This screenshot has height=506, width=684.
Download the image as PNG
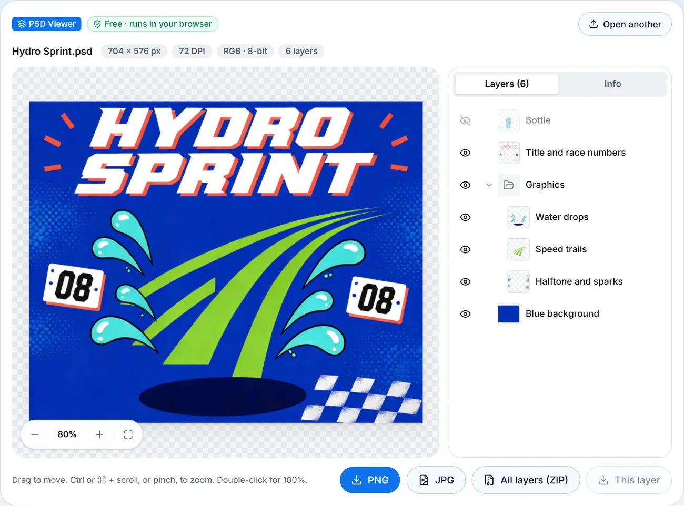tap(370, 480)
